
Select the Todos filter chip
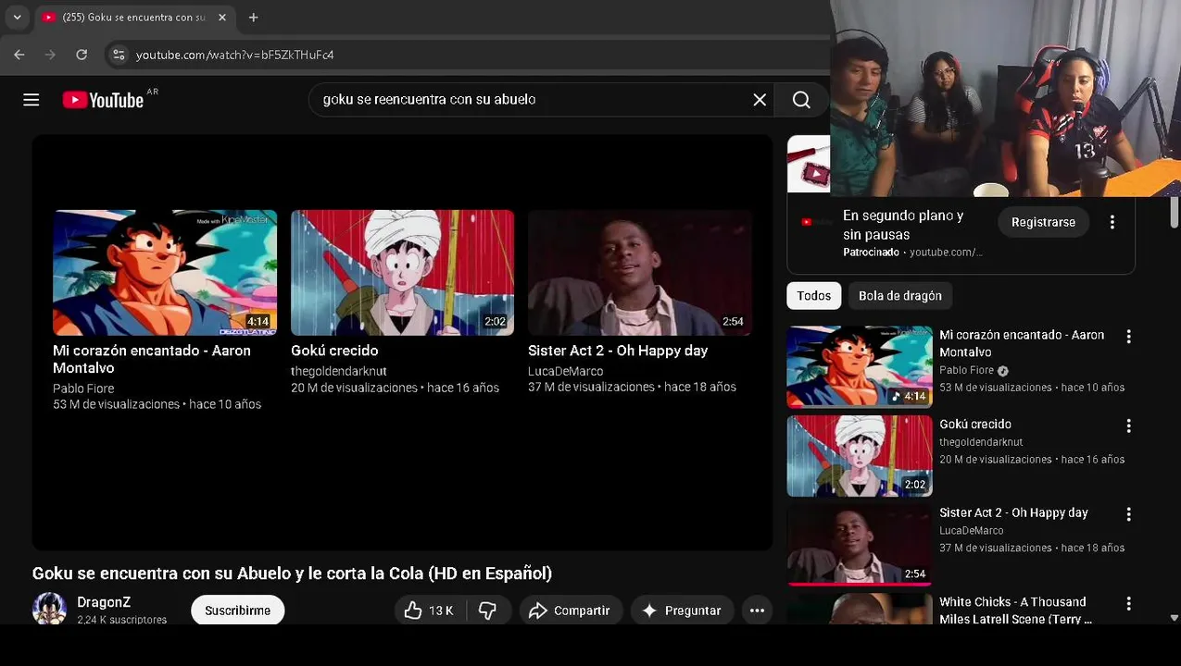click(x=813, y=296)
